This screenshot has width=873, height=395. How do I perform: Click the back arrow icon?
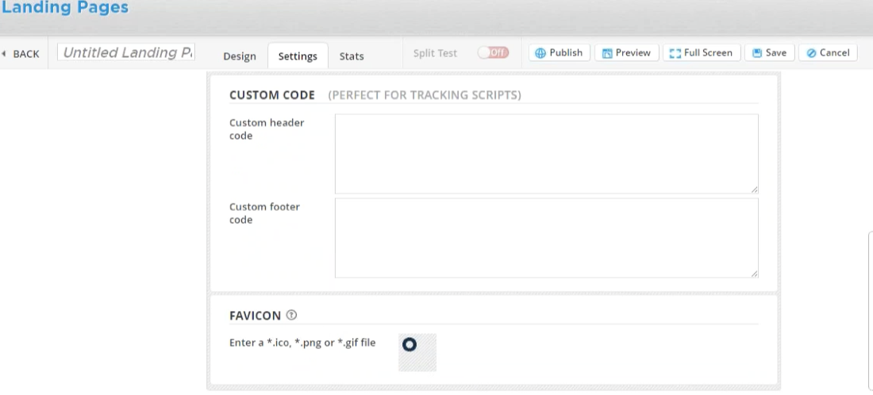[3, 54]
